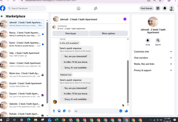Viewport: 178px width, 122px height.
Task: Send second 'Yes, are you interested?' quick reply
Action: click(76, 88)
